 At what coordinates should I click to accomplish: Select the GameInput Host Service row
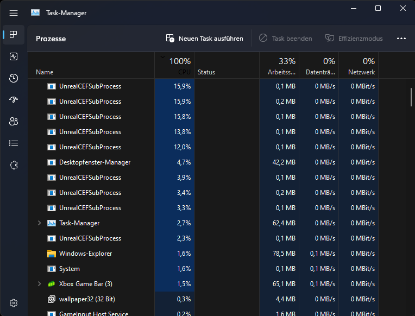[x=203, y=313]
